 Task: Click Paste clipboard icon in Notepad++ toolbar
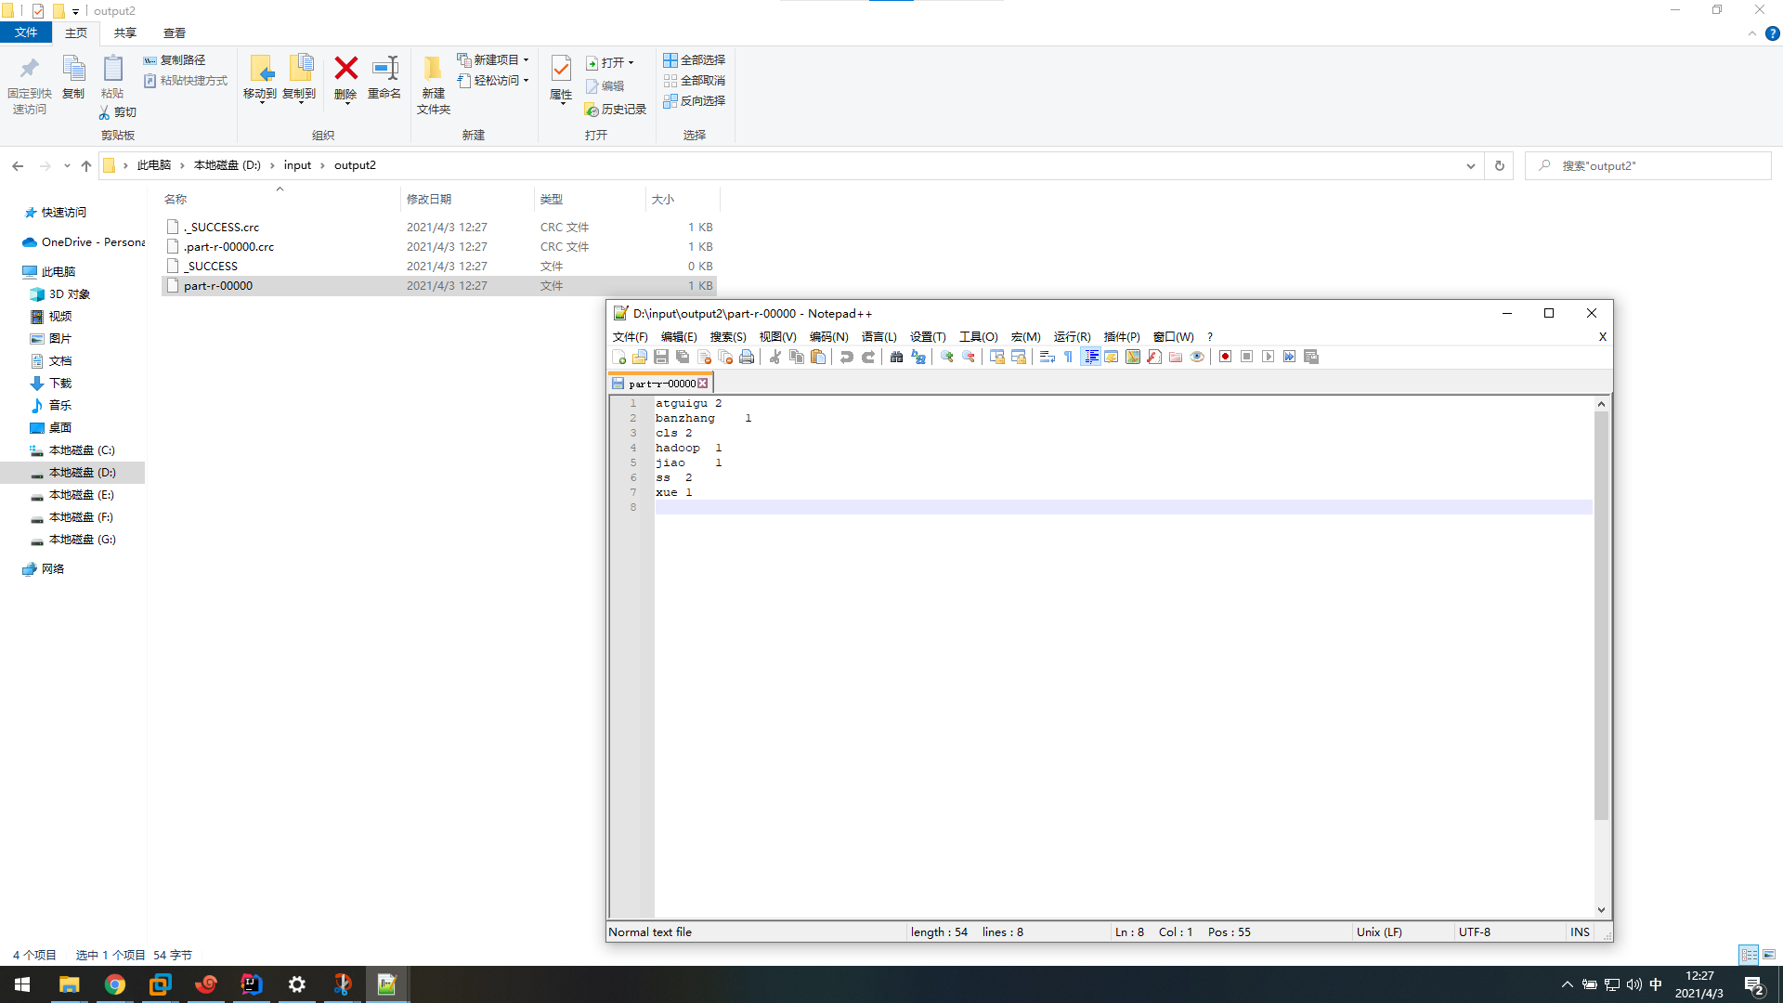pos(818,357)
